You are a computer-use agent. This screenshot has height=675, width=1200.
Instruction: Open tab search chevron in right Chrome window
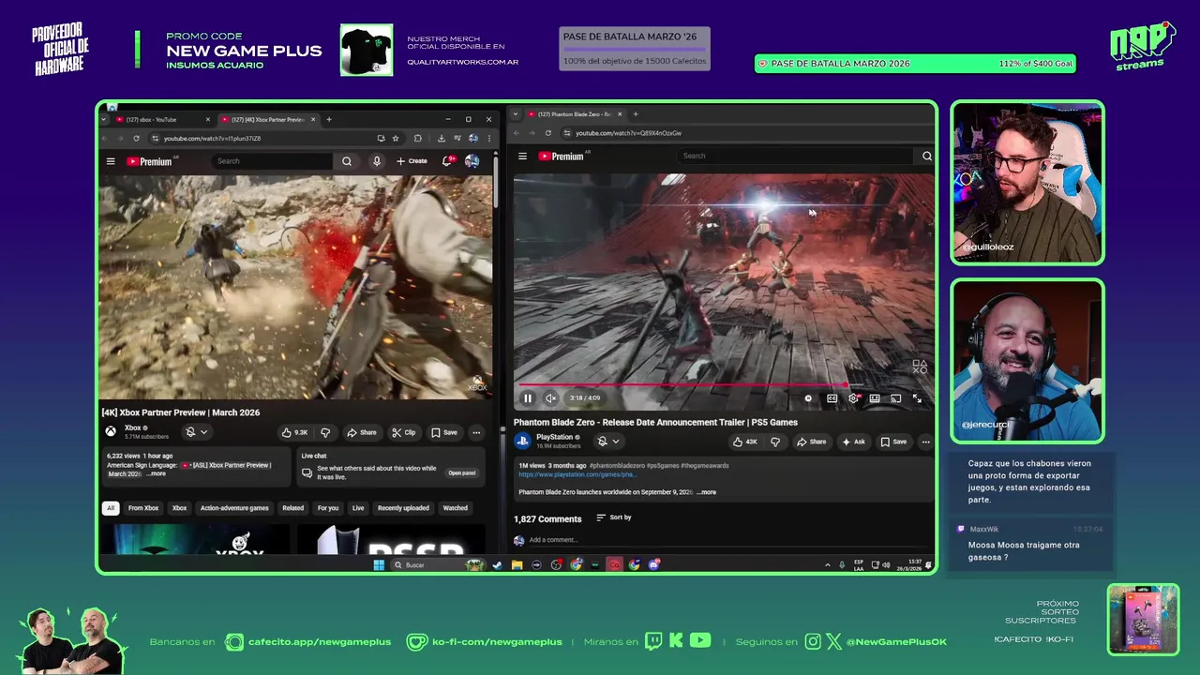(x=516, y=114)
